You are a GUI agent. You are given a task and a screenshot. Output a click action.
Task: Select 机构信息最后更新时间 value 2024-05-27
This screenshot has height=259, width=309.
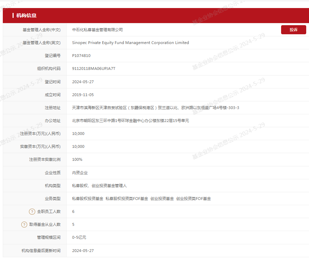pyautogui.click(x=83, y=251)
